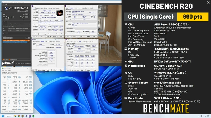Click Tools in the CPU-Z Mainboard window

click(81, 36)
